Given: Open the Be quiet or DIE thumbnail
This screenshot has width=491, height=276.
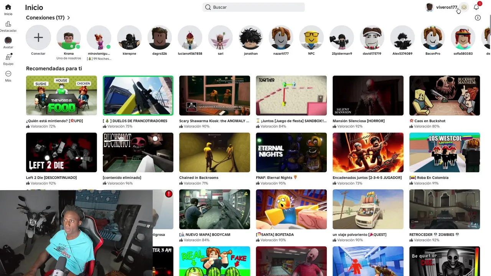Looking at the screenshot, I should coord(445,261).
